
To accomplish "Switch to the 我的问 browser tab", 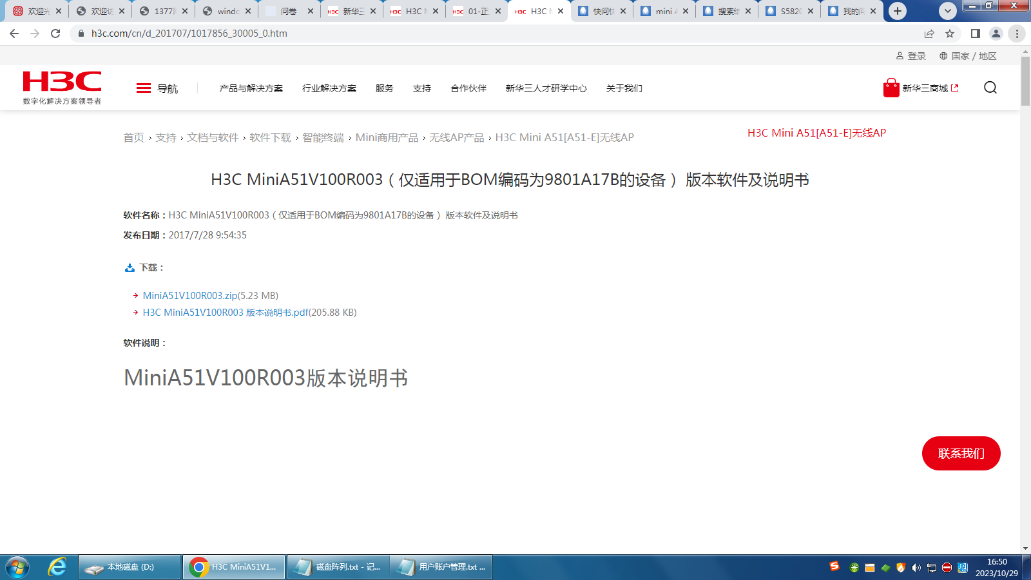I will [852, 11].
